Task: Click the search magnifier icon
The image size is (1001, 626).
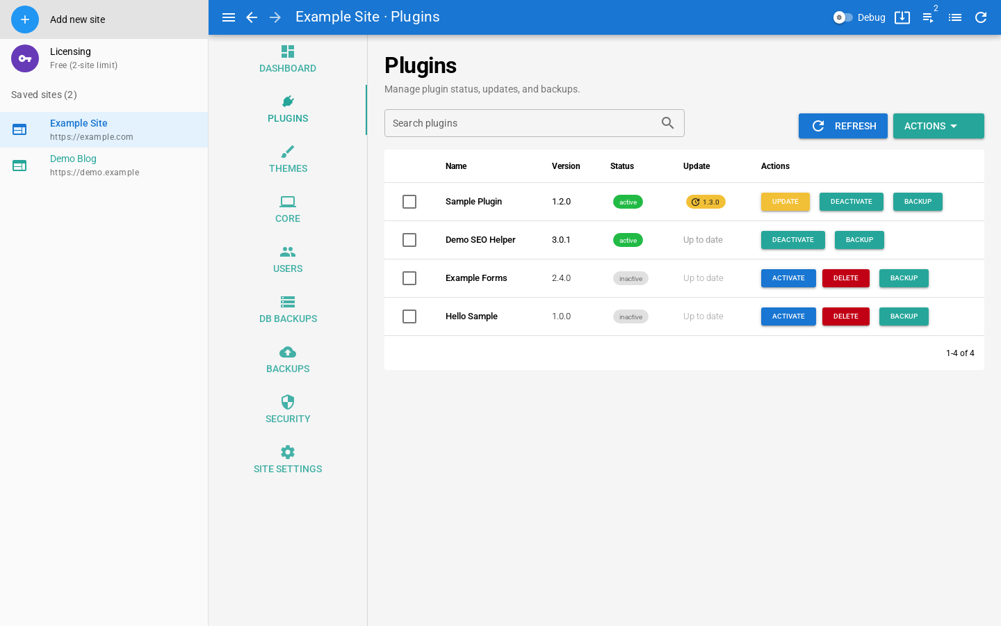Action: coord(668,123)
